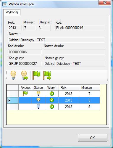113x148 pixels.
Task: Click the Miesiąc column header in the table
Action: (89, 88)
